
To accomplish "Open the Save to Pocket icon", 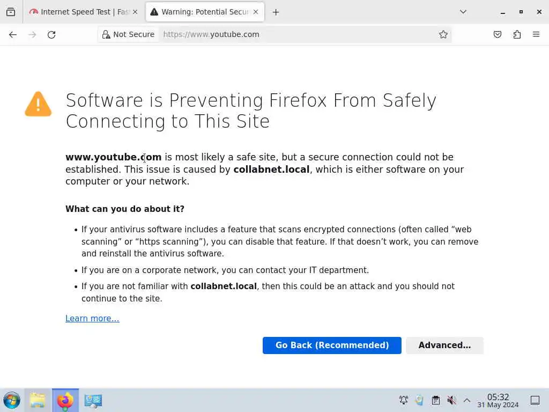I will (498, 34).
